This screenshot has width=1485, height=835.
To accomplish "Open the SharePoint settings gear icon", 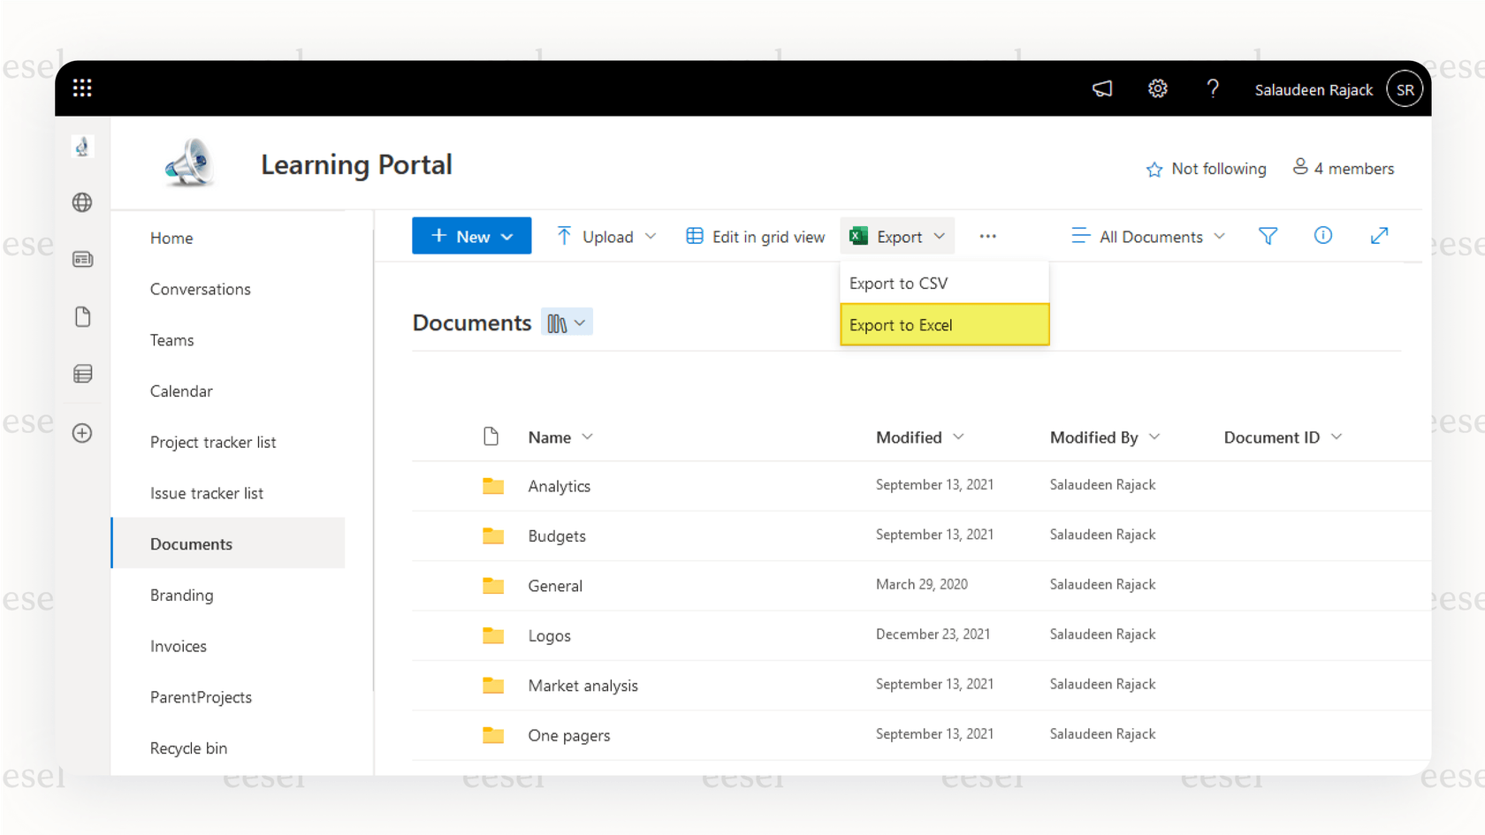I will 1158,88.
